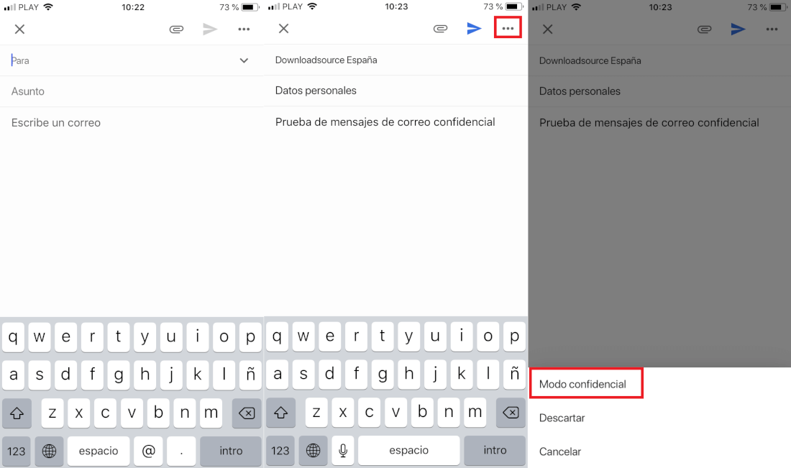Viewport: 791px width, 468px height.
Task: Tap the microphone dictation key on middle keyboard
Action: tap(343, 450)
